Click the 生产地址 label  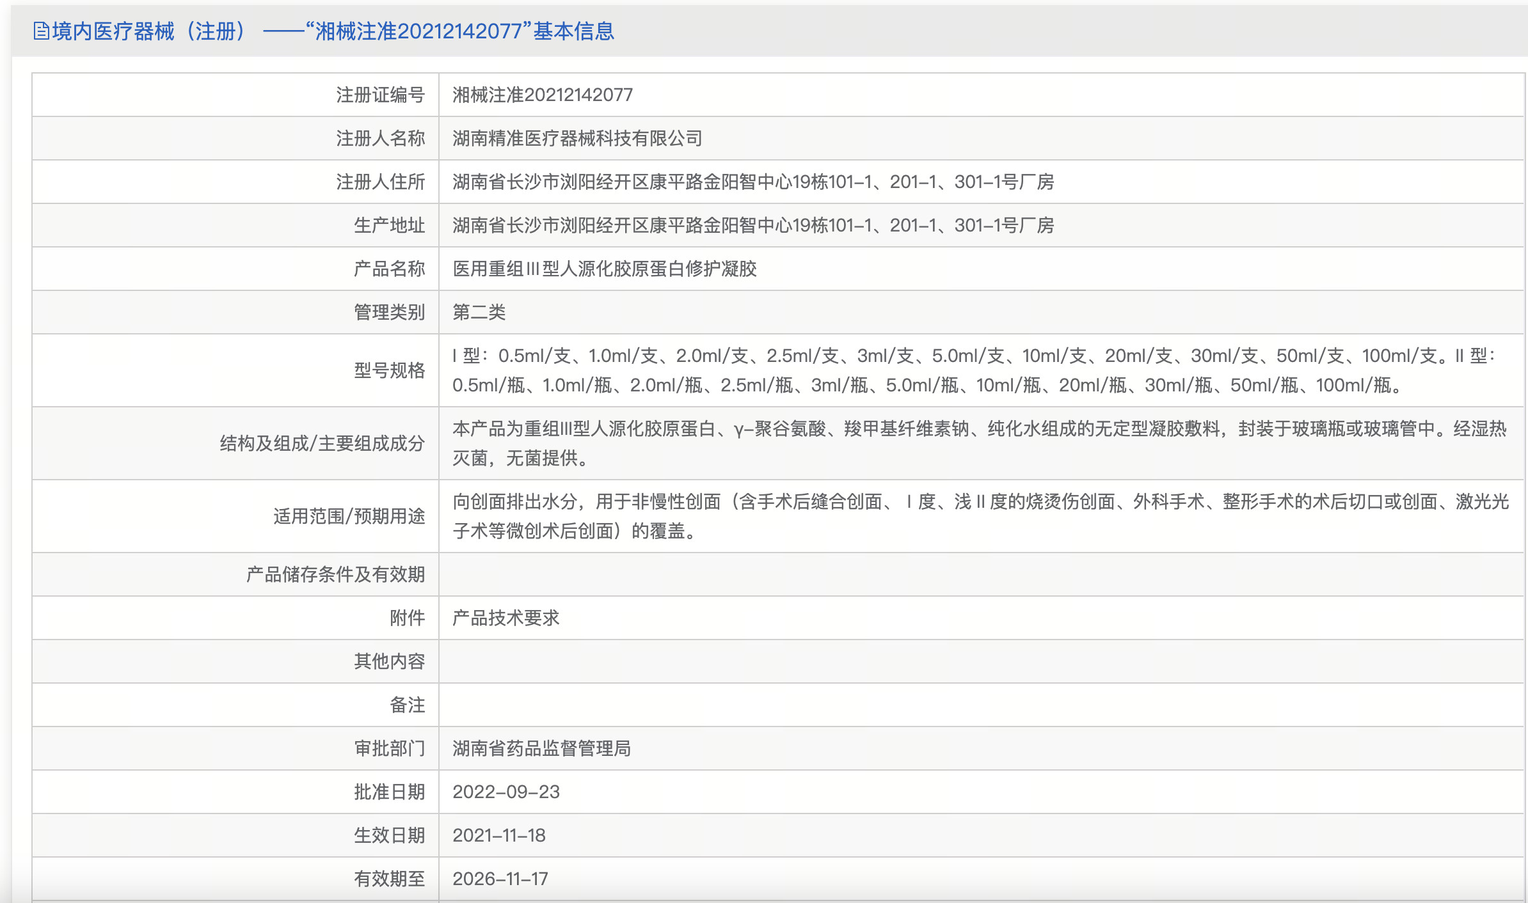tap(390, 225)
